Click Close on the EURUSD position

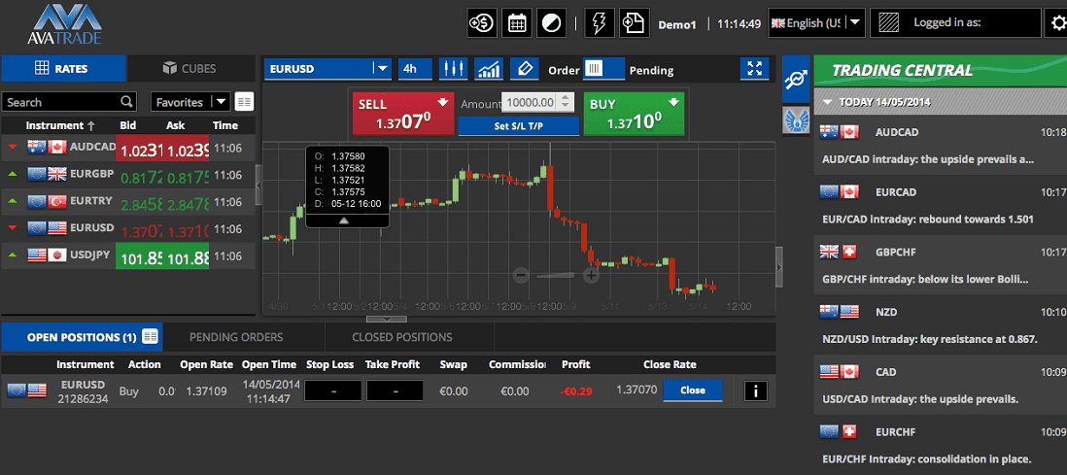(692, 390)
